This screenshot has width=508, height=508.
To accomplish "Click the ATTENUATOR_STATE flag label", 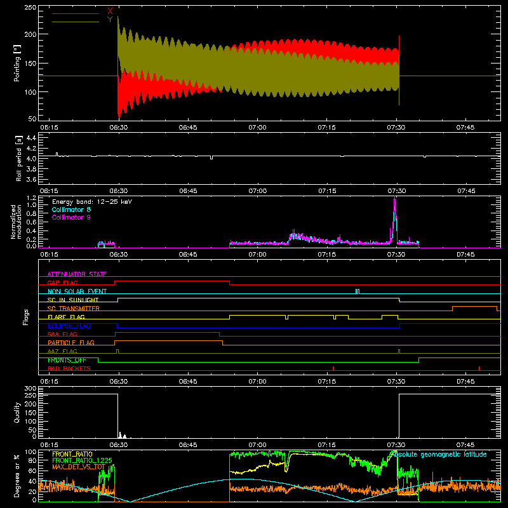I will click(x=77, y=274).
